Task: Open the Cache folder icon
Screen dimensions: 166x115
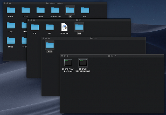Action: click(11, 10)
